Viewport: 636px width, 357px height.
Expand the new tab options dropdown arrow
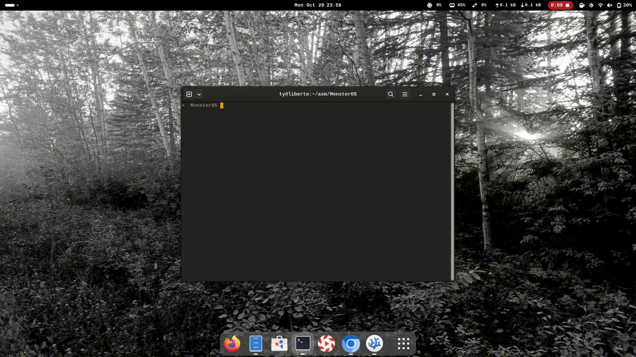(199, 94)
